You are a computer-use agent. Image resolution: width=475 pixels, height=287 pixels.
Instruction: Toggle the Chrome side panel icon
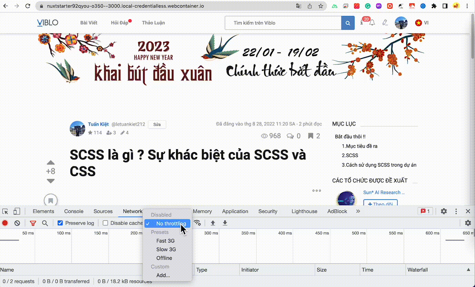(445, 6)
